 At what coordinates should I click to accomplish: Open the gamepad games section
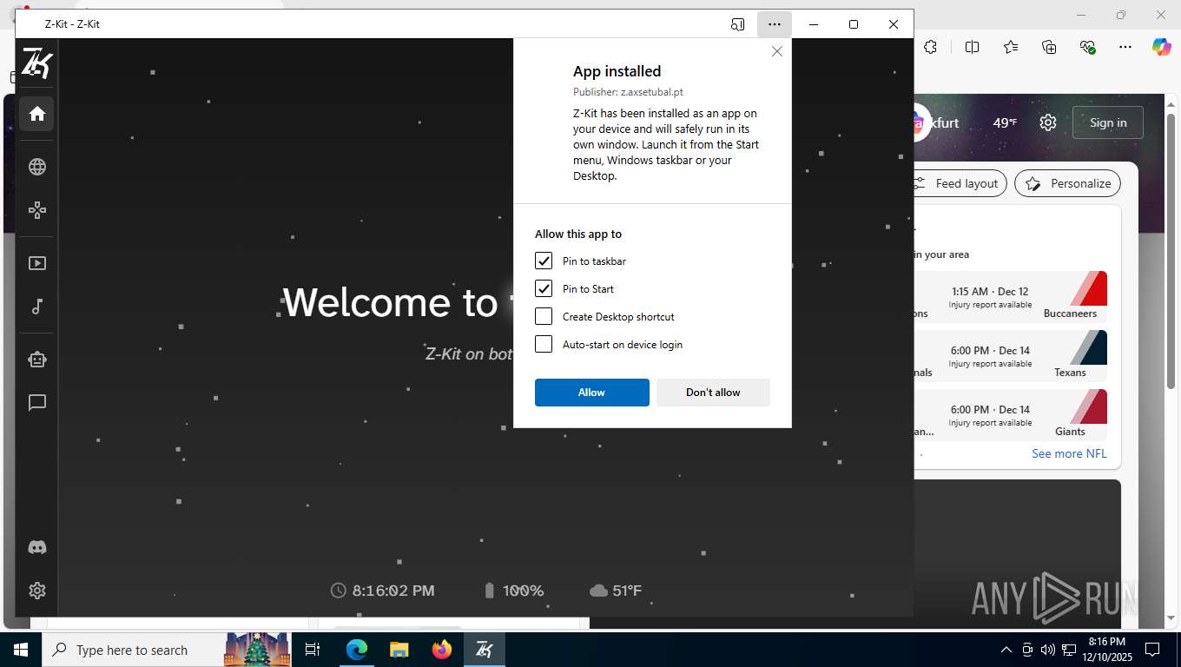pos(36,210)
